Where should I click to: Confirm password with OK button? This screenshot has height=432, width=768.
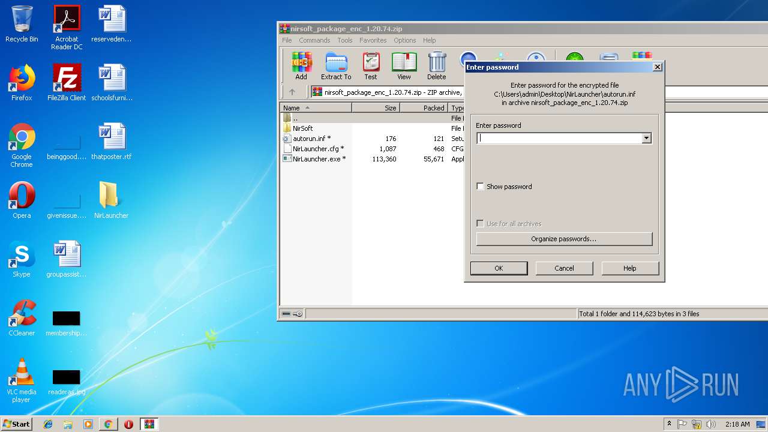click(499, 268)
